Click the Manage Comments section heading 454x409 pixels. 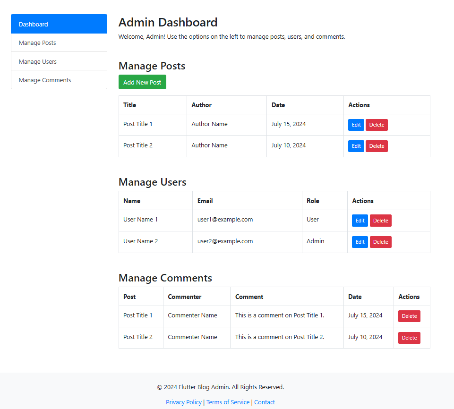click(165, 278)
